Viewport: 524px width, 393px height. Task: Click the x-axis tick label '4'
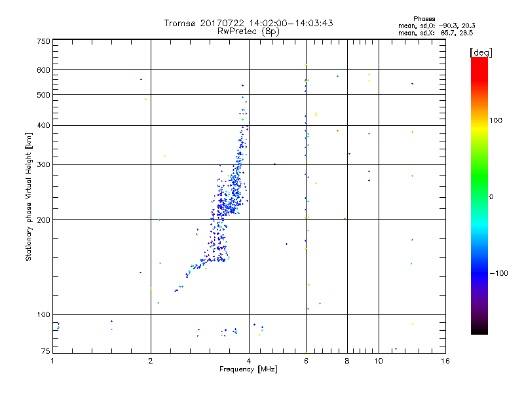coord(249,361)
